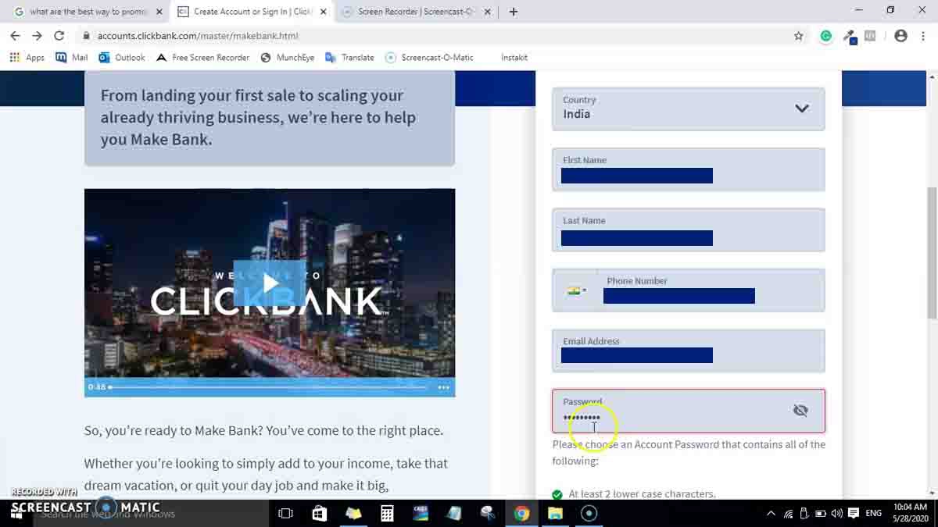The image size is (938, 527).
Task: Open the volume tray icon
Action: [837, 514]
